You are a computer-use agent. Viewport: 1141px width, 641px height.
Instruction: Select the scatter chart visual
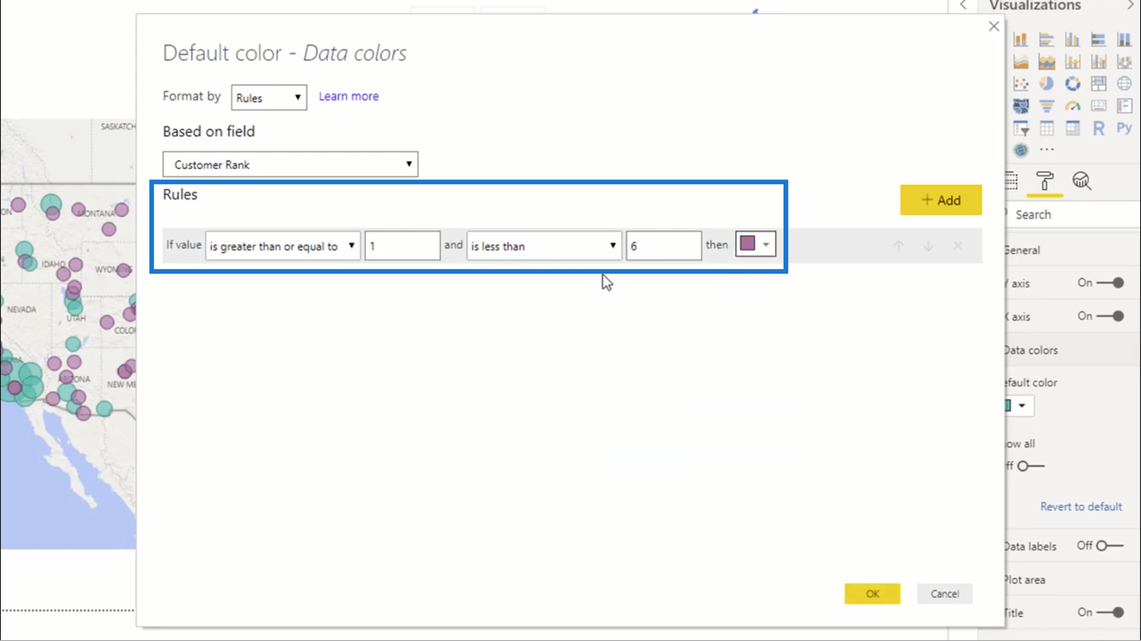pyautogui.click(x=1020, y=84)
